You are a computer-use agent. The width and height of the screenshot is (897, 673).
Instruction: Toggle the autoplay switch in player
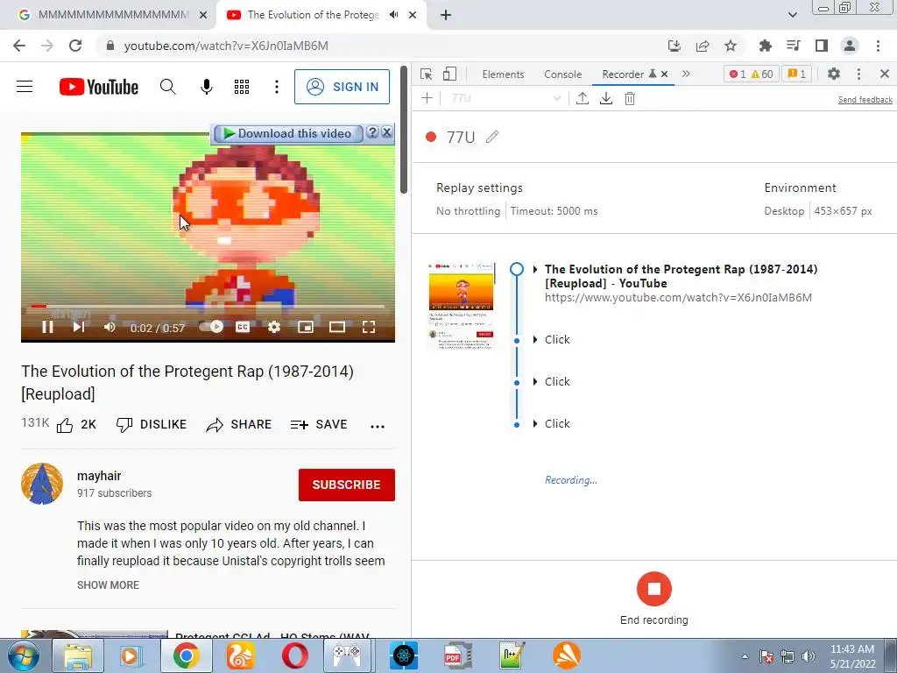point(211,327)
